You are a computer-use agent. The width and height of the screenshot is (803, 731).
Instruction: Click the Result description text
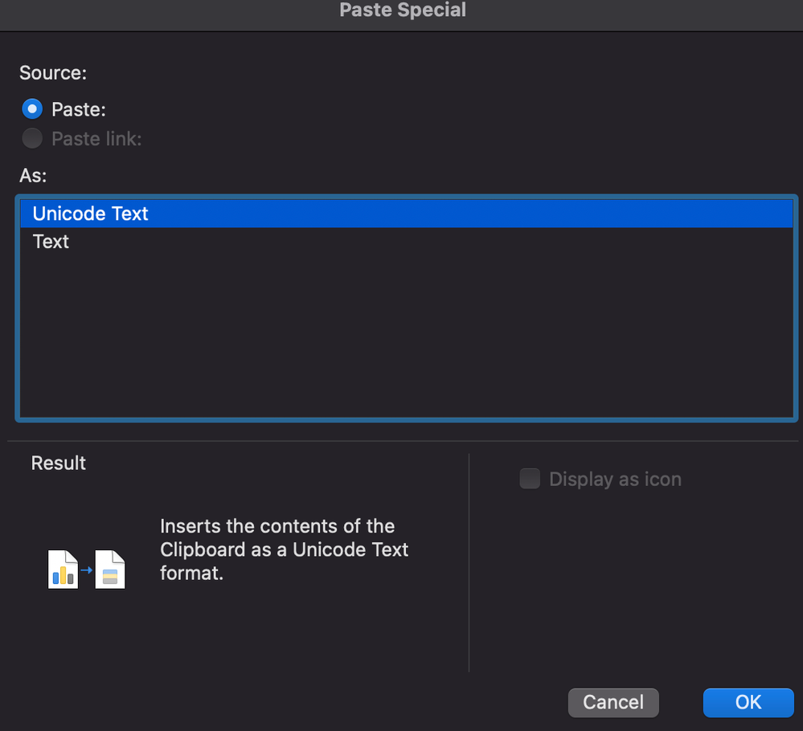pyautogui.click(x=284, y=549)
